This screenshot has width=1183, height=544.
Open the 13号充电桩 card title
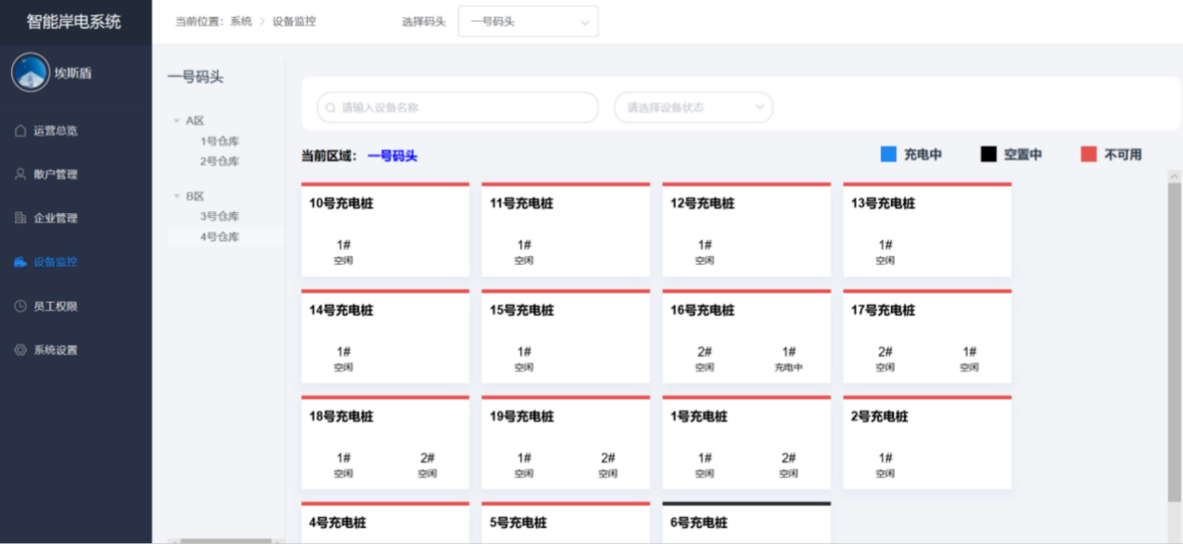click(884, 204)
